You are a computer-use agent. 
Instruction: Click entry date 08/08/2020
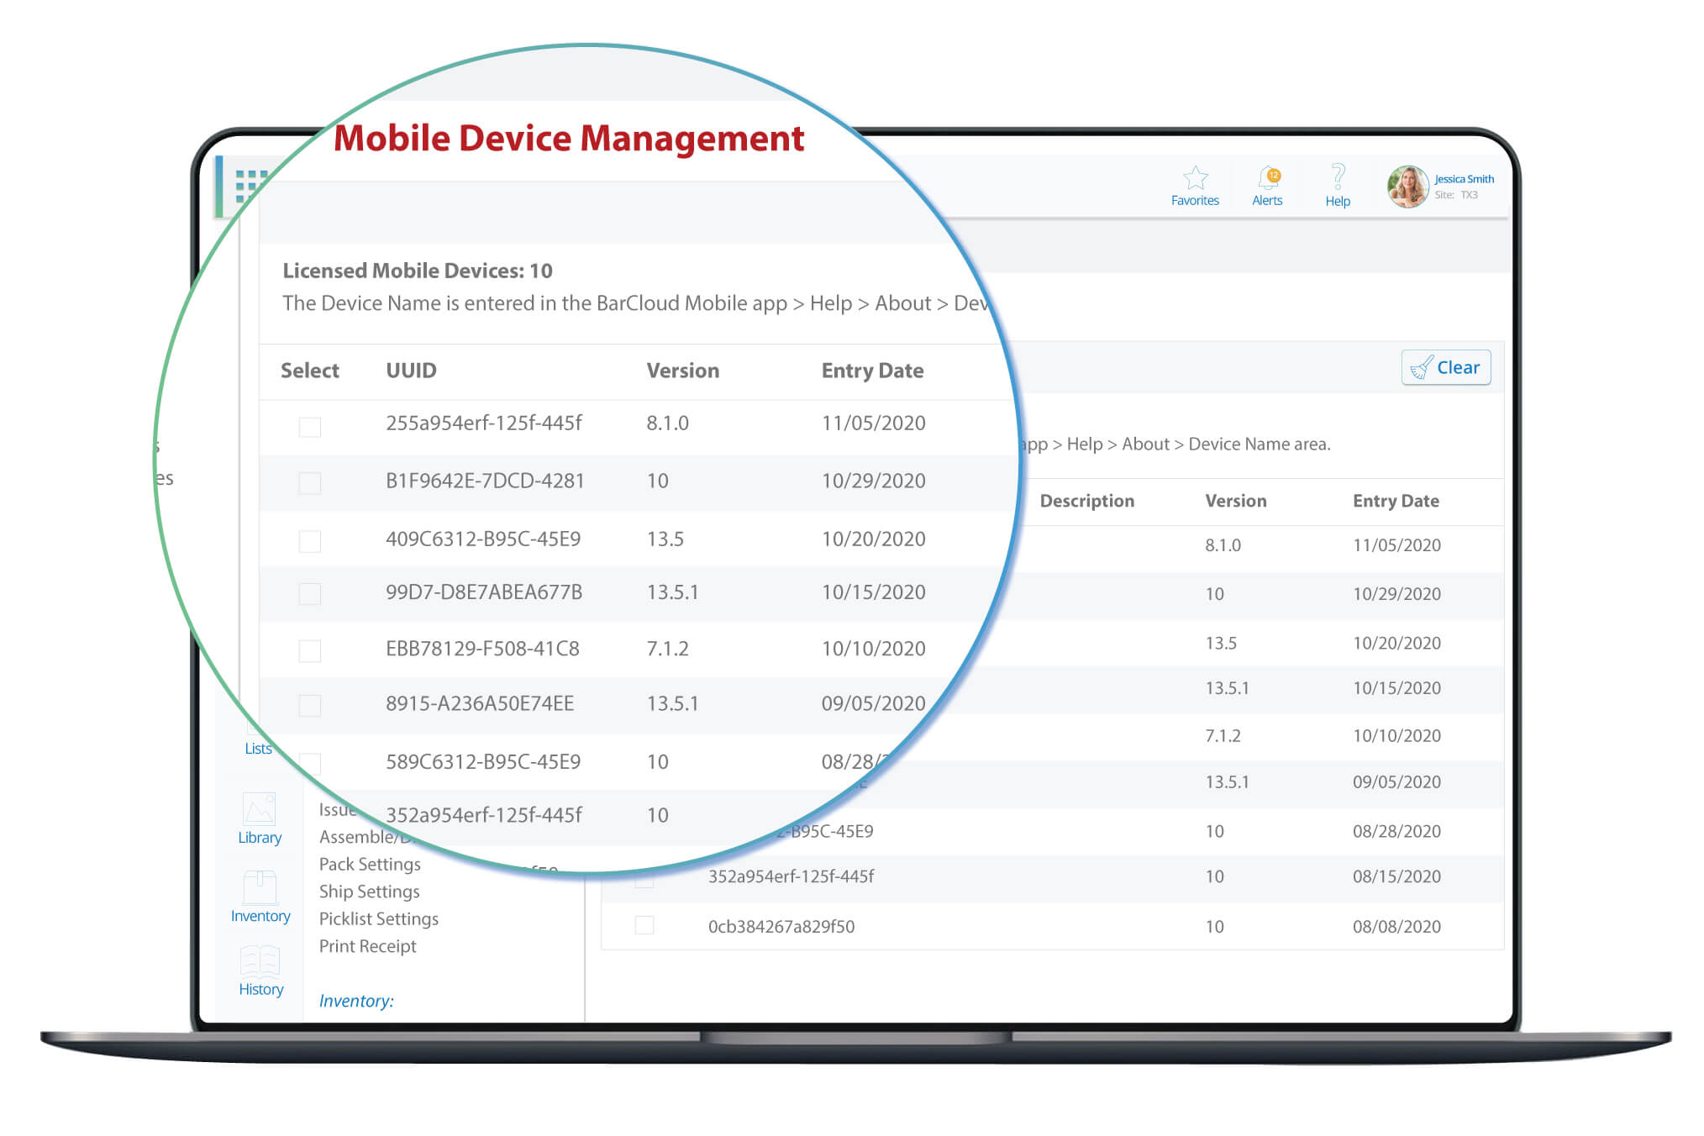(1396, 927)
